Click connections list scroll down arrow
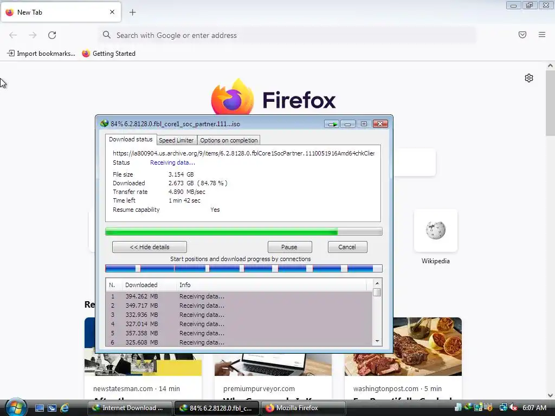The height and width of the screenshot is (416, 555). click(x=377, y=341)
